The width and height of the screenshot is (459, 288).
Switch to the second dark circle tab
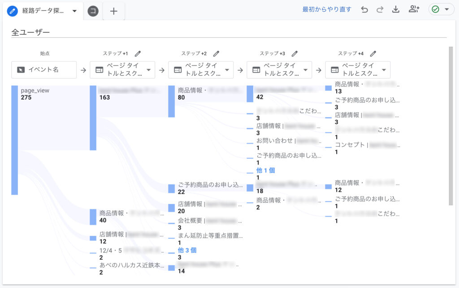click(93, 11)
